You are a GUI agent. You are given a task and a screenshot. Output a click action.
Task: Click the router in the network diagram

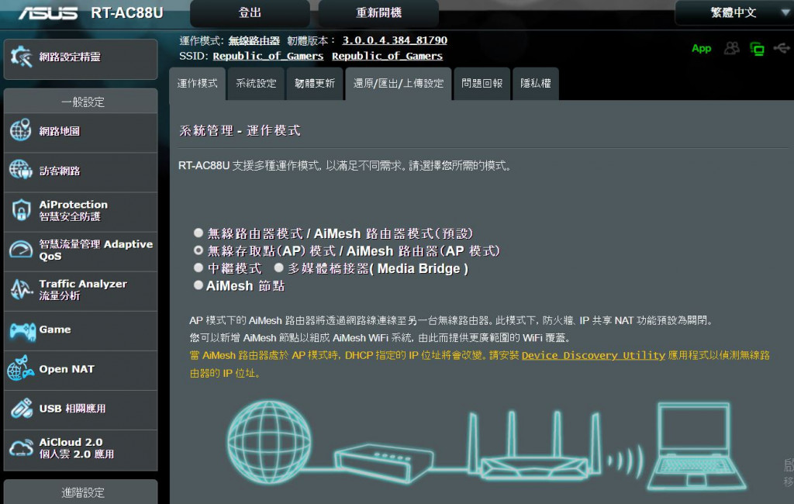535,446
